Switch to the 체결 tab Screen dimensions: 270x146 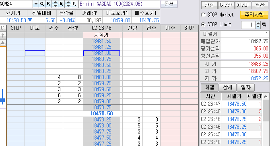[210, 88]
